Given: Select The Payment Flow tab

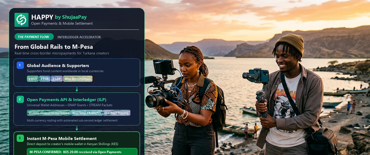Looking at the screenshot, I should [x=34, y=37].
